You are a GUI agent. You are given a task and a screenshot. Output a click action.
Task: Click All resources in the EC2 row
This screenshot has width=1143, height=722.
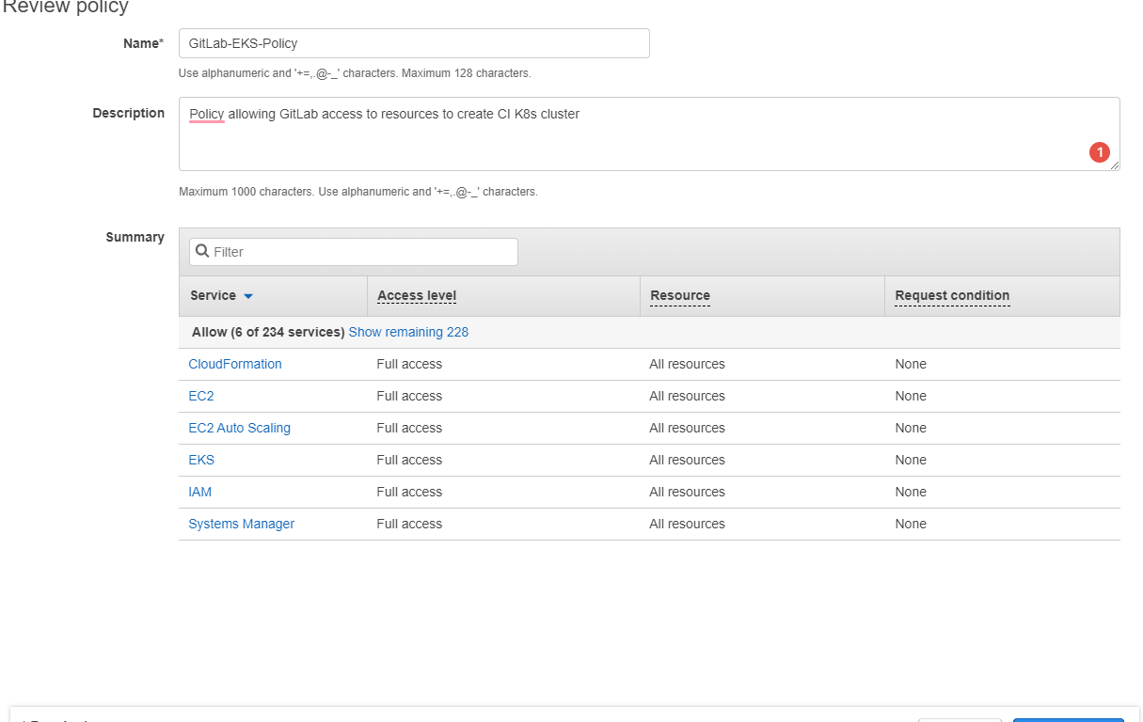(x=687, y=396)
